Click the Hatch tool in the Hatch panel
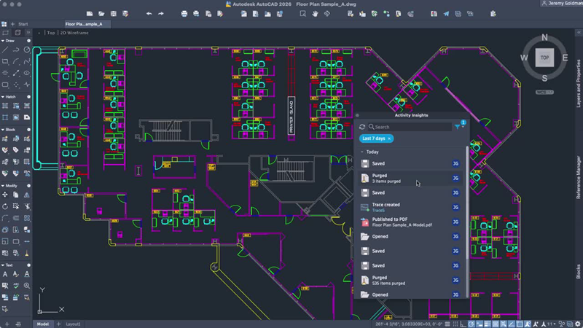 (5, 106)
